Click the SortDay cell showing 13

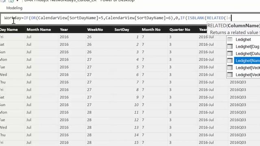(136, 127)
